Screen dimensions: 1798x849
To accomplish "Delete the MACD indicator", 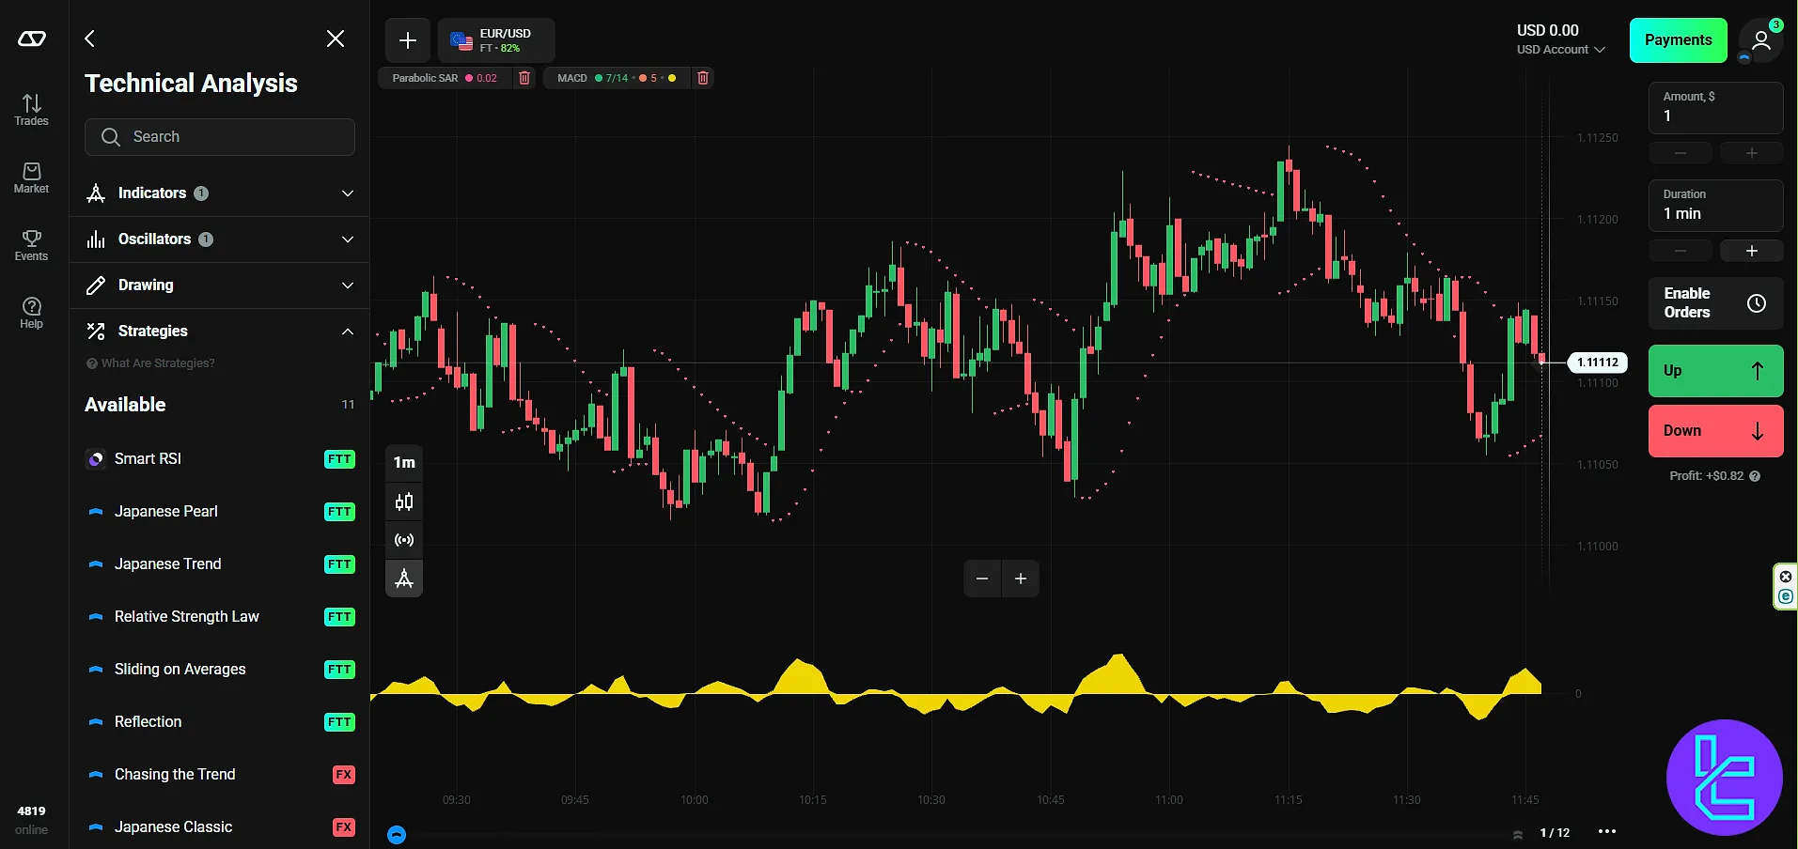I will click(x=703, y=78).
